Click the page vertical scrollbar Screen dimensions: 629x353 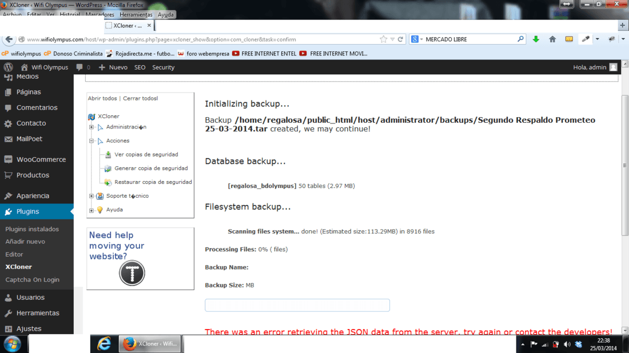click(625, 165)
